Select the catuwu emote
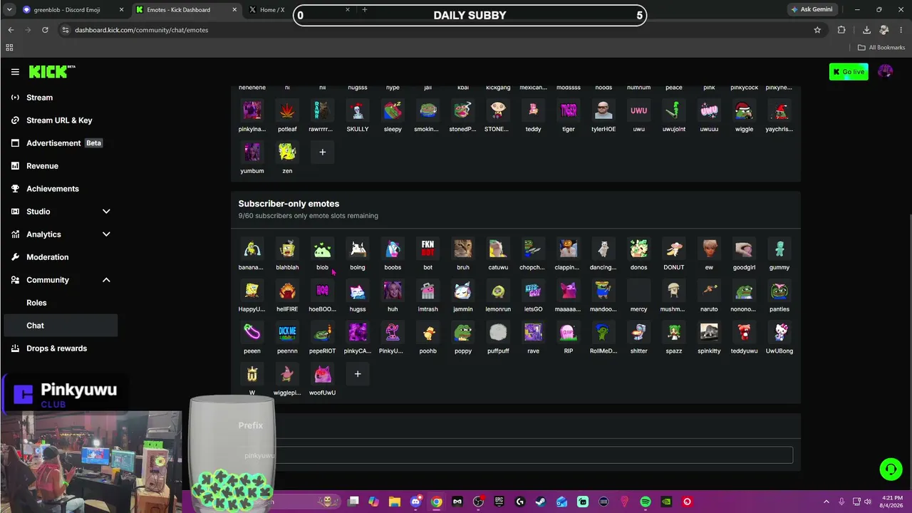This screenshot has height=513, width=912. 498,249
